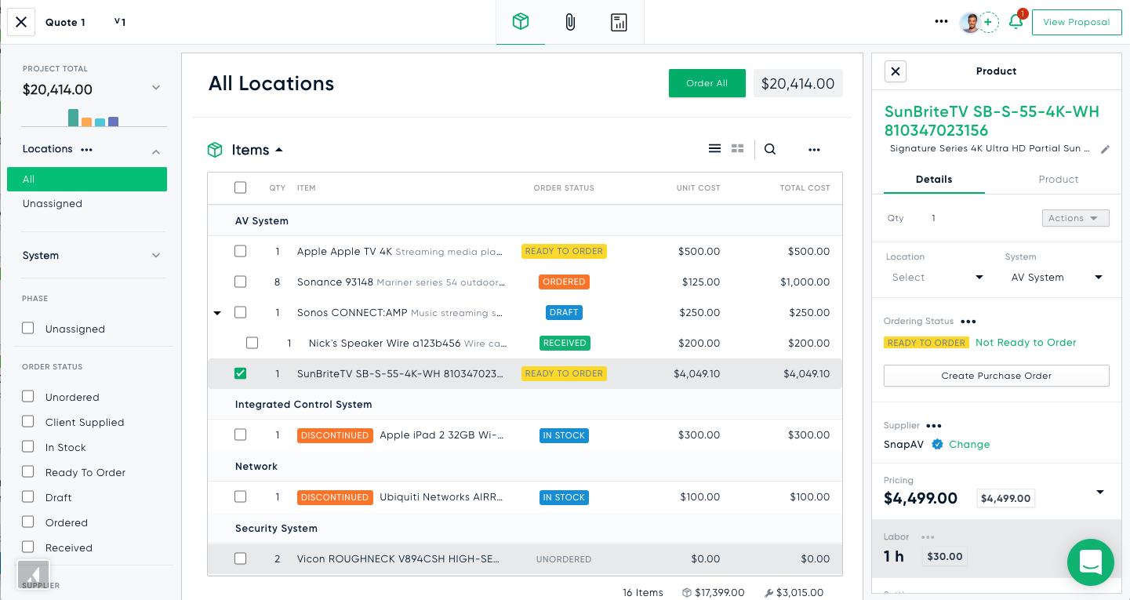Enable Ready To Order status filter

pyautogui.click(x=28, y=471)
